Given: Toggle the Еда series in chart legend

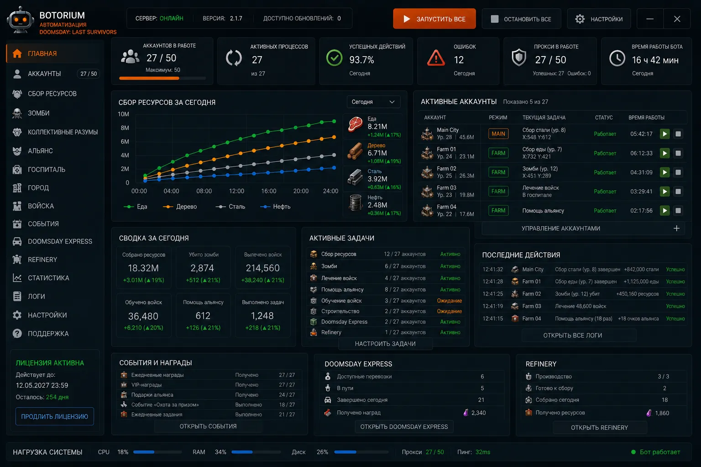Looking at the screenshot, I should pyautogui.click(x=136, y=207).
